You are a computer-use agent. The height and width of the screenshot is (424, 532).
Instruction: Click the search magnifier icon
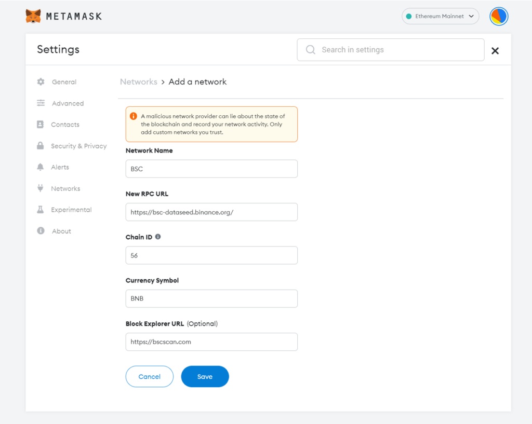point(311,50)
